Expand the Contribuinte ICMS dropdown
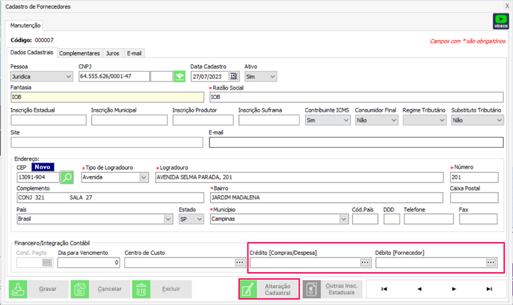The image size is (513, 305). (345, 120)
